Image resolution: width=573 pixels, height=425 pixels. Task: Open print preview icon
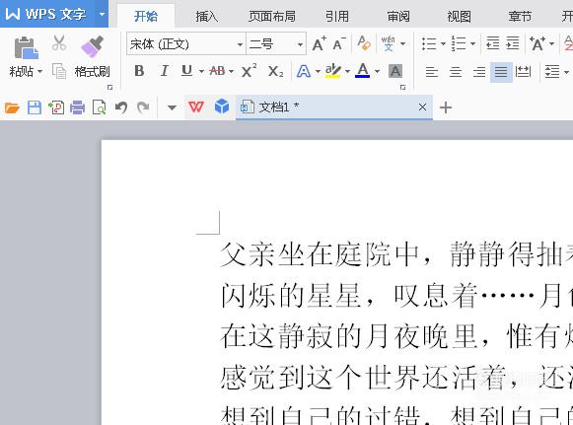(99, 107)
